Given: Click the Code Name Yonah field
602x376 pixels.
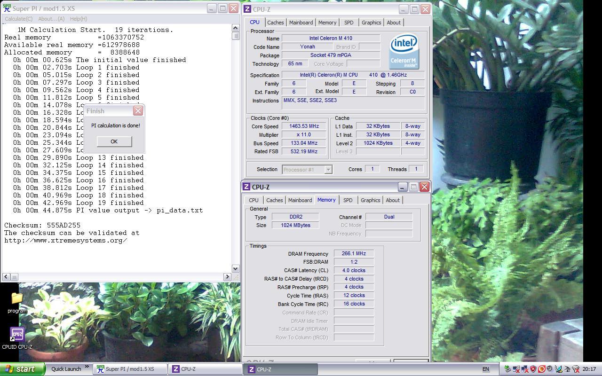Looking at the screenshot, I should coord(307,47).
